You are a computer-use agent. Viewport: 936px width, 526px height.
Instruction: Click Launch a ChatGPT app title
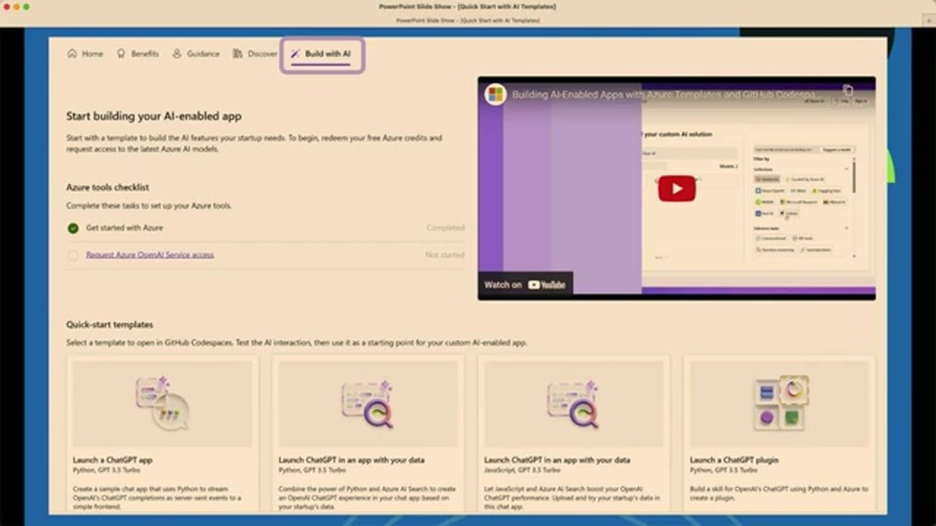pos(112,460)
